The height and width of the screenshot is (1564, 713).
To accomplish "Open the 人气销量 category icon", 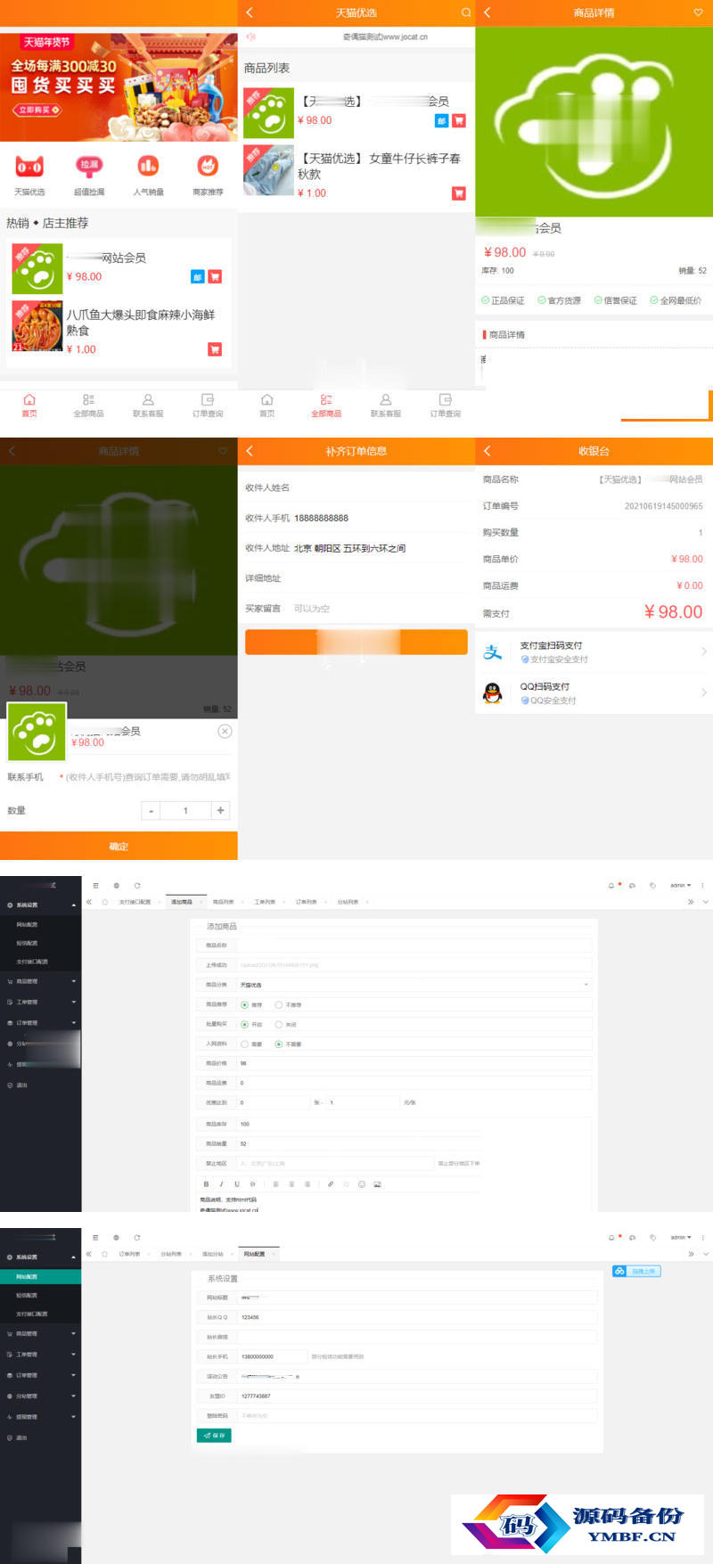I will pos(148,167).
